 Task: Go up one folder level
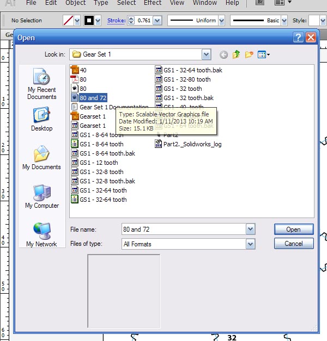point(236,54)
